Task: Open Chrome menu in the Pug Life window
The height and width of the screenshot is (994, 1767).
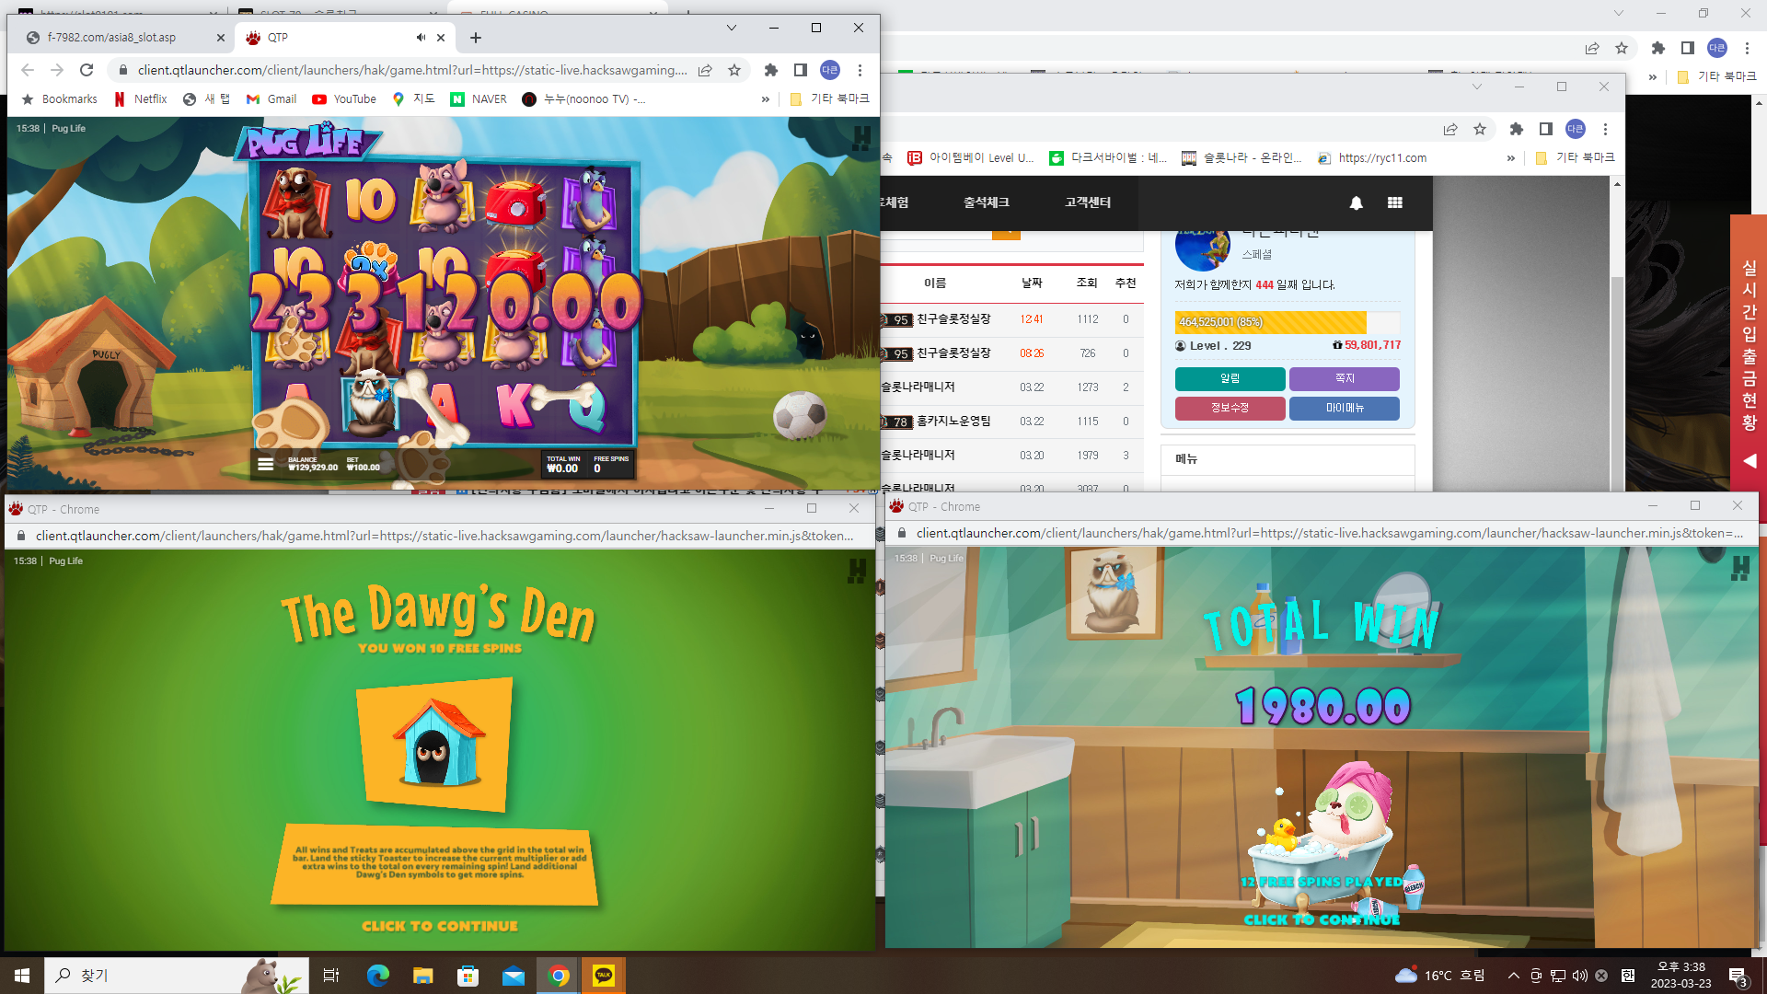Action: pyautogui.click(x=860, y=70)
